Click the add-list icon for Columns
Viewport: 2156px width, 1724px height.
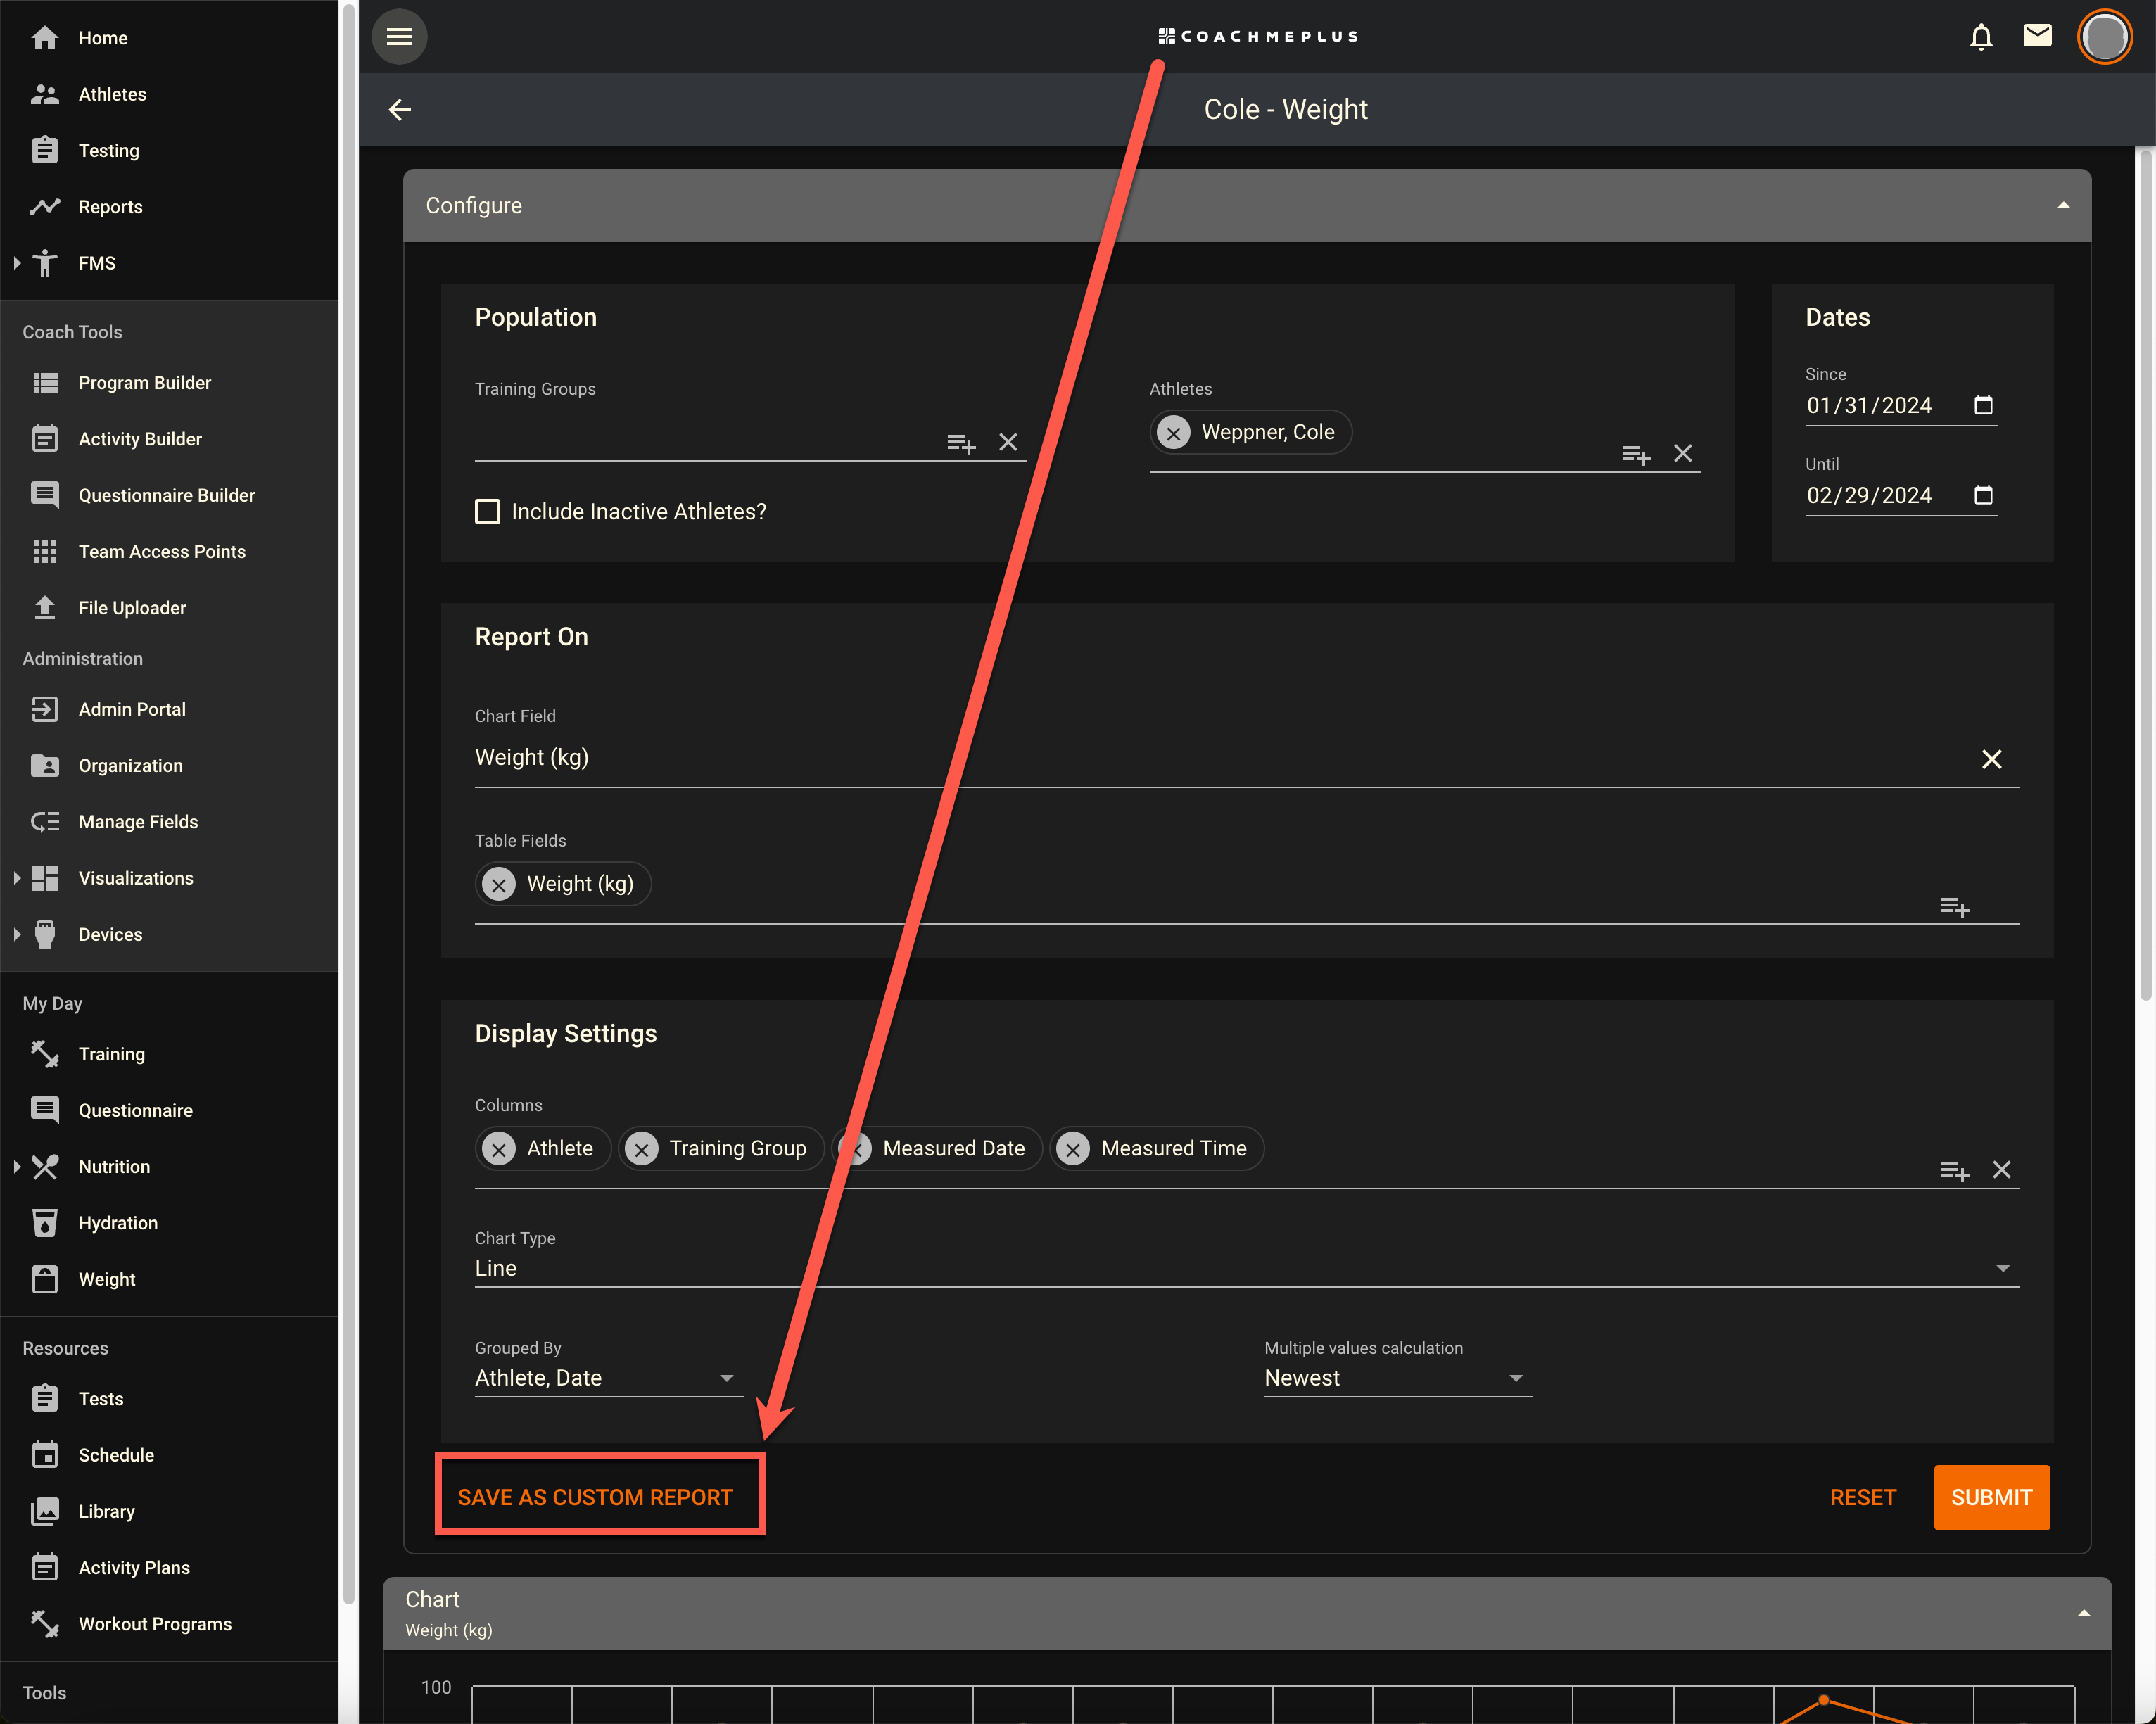[1954, 1171]
